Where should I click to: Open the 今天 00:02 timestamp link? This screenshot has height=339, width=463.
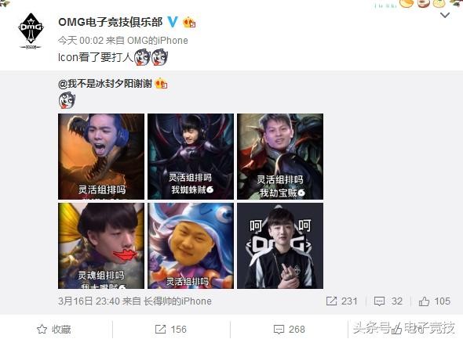click(x=81, y=41)
